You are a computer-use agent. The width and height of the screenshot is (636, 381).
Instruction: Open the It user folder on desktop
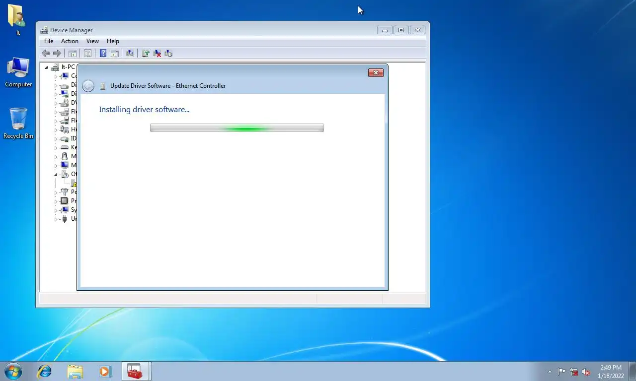[17, 20]
